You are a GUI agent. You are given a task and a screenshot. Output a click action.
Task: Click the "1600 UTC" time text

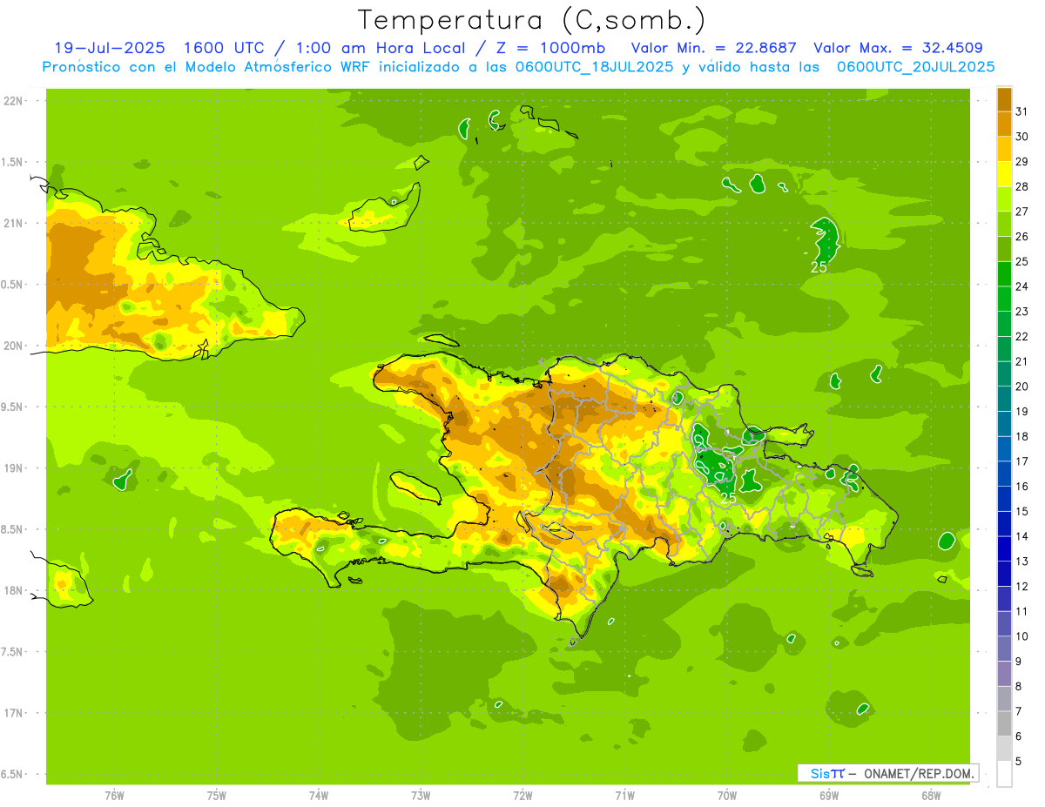click(x=223, y=48)
